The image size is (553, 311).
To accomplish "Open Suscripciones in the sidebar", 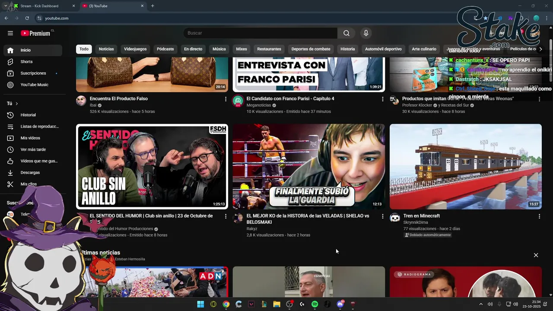I will click(33, 73).
